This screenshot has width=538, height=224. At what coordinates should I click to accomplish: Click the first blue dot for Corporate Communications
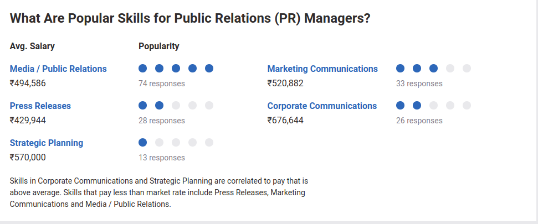400,106
